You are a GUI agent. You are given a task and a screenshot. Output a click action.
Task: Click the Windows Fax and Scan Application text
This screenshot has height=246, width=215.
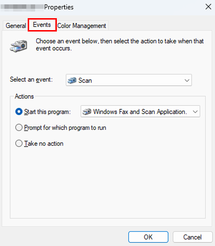point(140,112)
